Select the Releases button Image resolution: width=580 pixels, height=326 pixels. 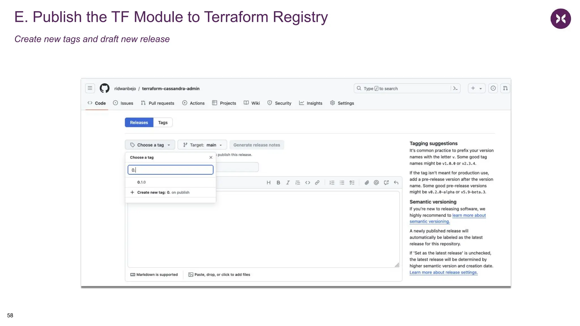click(139, 123)
